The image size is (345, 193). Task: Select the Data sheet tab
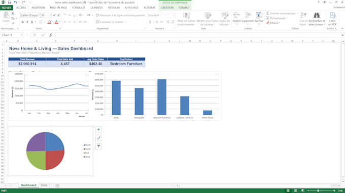(x=44, y=185)
